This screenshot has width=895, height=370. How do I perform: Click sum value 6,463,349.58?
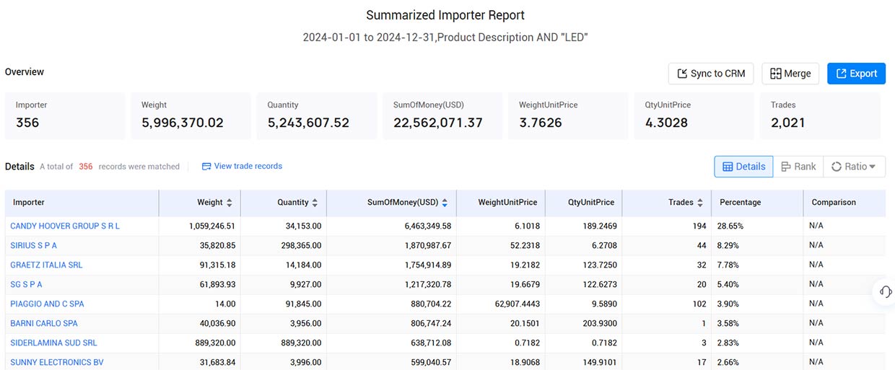pyautogui.click(x=427, y=226)
